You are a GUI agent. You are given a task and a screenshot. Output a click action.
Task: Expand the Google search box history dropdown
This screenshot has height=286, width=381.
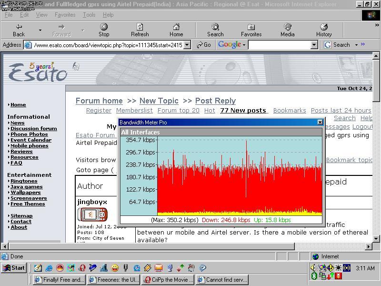tap(314, 45)
